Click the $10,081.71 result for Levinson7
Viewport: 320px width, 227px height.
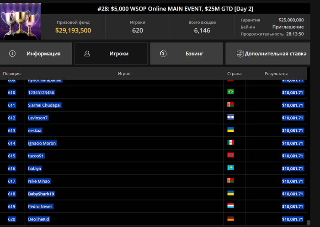click(293, 118)
